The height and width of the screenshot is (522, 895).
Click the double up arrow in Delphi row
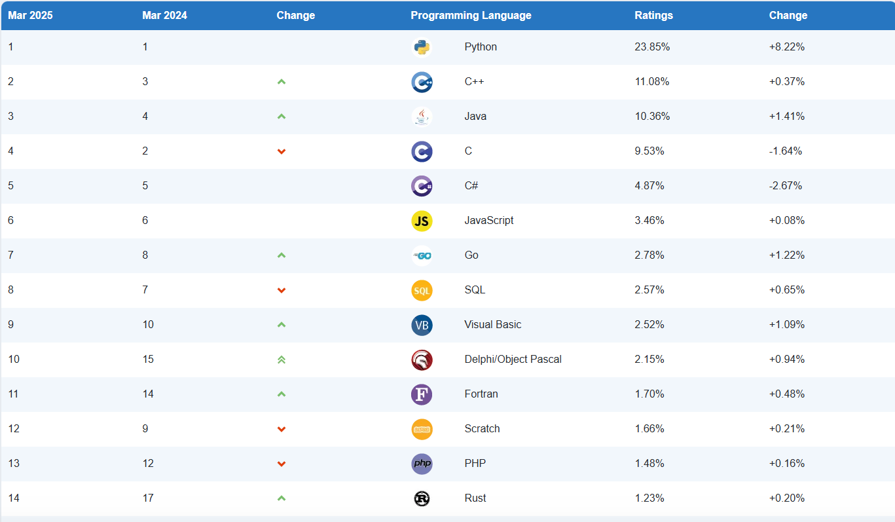click(282, 360)
